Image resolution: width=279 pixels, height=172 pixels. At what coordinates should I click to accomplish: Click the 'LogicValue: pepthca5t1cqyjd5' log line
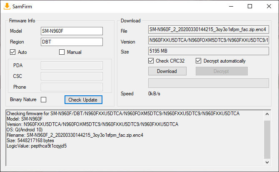pos(37,146)
